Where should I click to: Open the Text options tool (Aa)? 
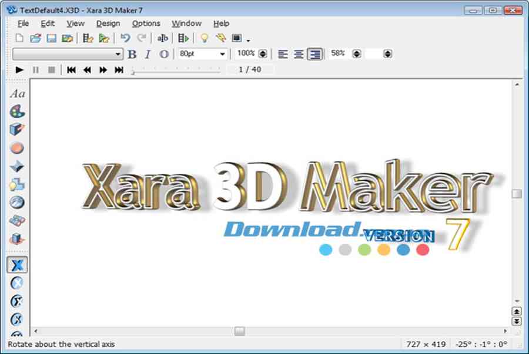17,93
